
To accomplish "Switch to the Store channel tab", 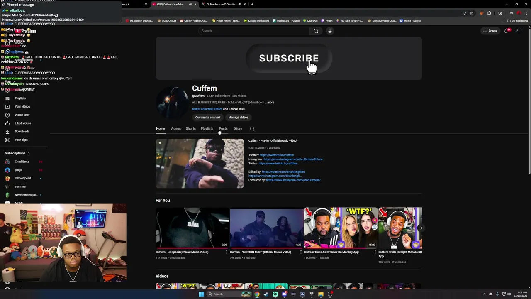I will [x=238, y=129].
